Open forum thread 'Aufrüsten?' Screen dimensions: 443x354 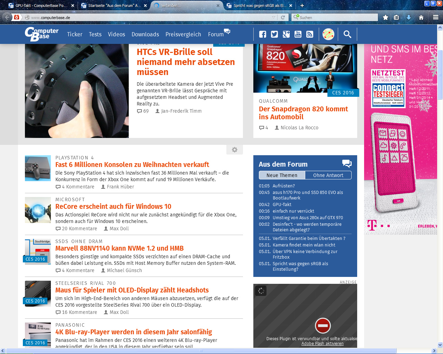284,186
